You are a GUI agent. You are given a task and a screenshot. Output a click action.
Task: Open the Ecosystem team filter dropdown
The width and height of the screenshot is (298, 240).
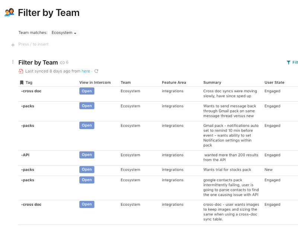pos(64,33)
